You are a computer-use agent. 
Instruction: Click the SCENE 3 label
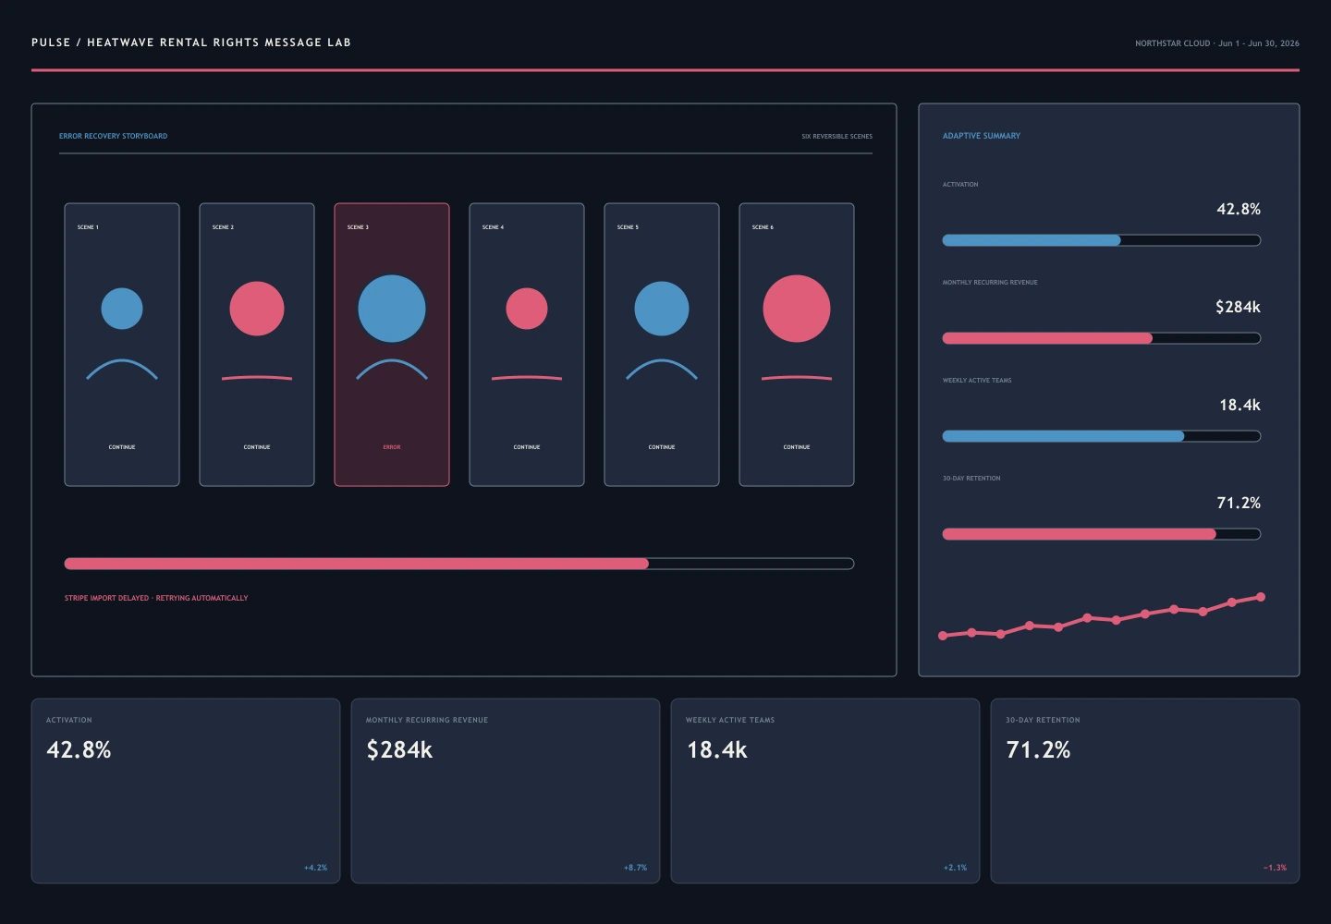click(x=358, y=227)
